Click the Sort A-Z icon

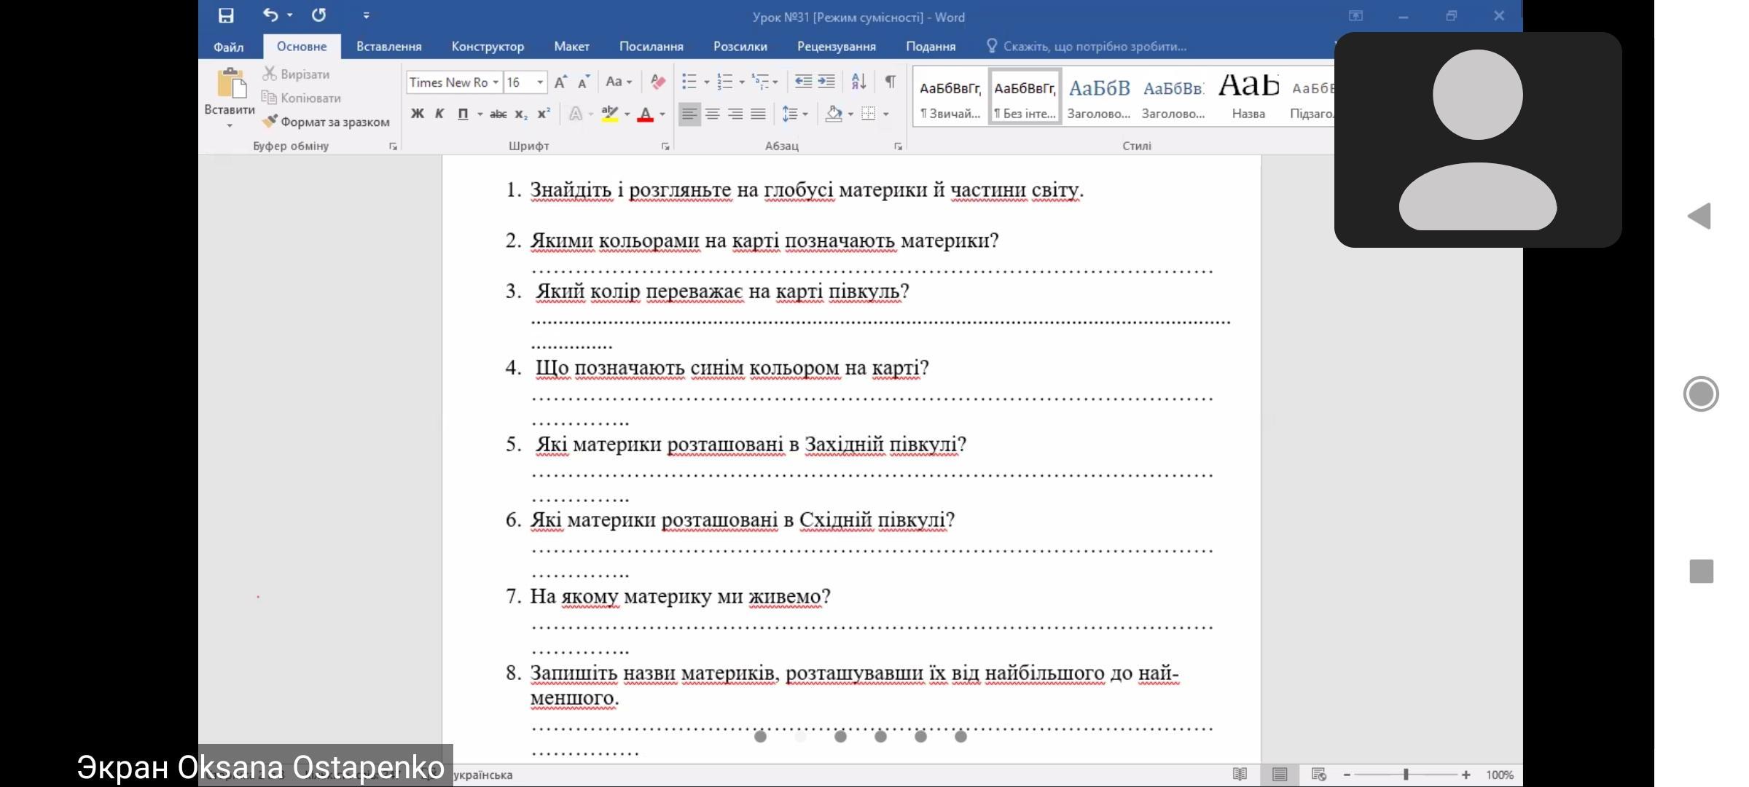coord(858,82)
